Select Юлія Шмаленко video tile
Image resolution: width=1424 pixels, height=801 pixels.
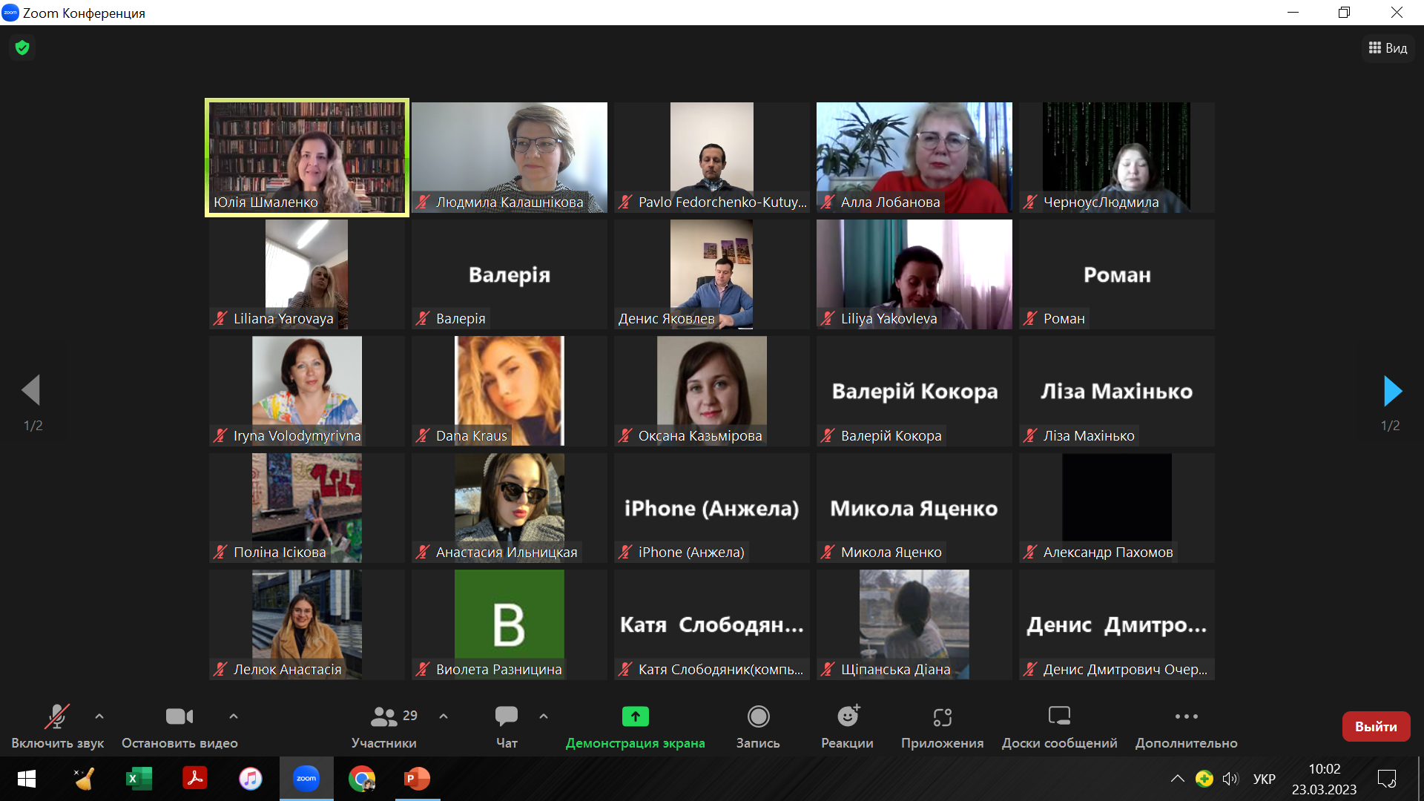pos(307,157)
